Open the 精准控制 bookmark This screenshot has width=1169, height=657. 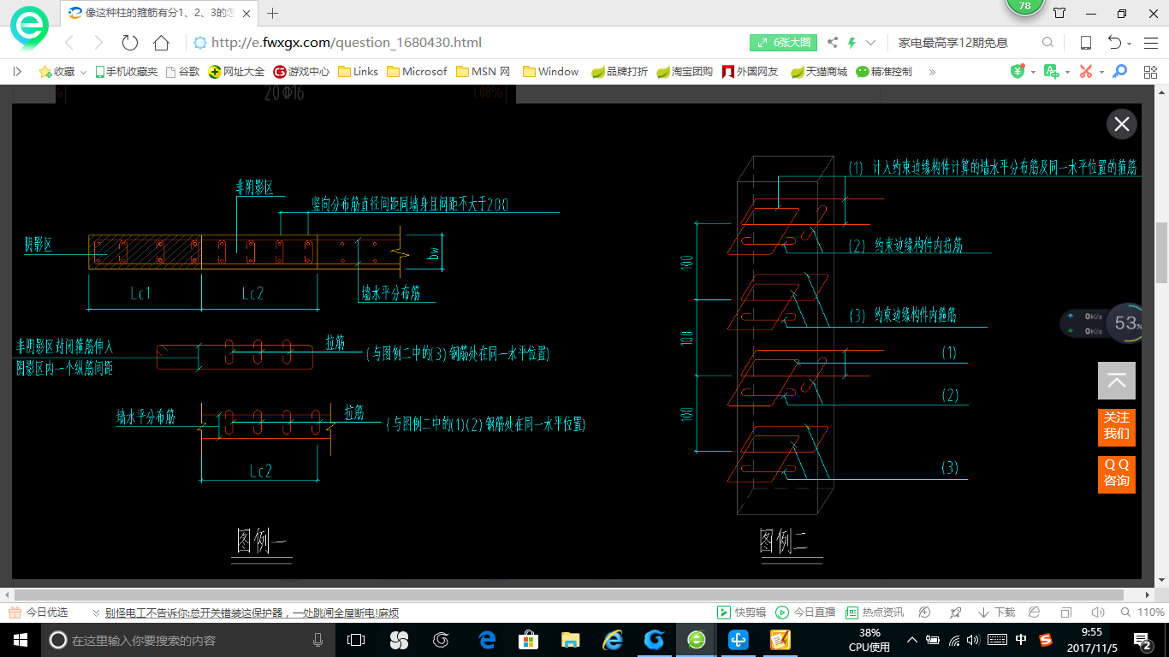pos(885,72)
